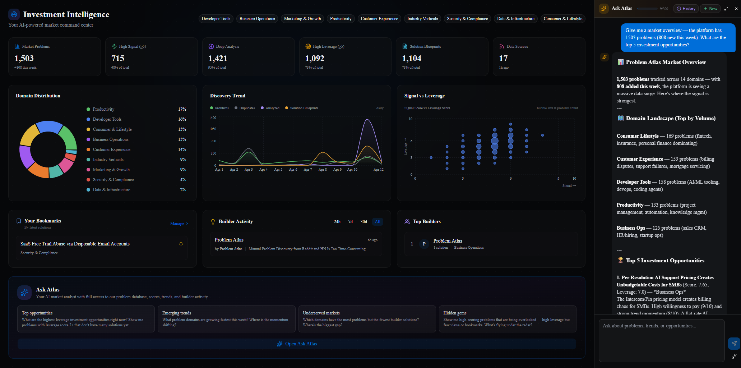Click the send message paper plane icon
Screen dimensions: 741x368
pos(734,344)
